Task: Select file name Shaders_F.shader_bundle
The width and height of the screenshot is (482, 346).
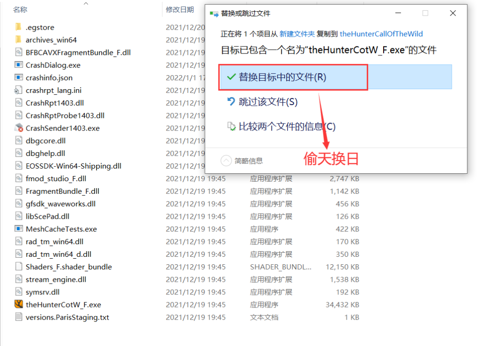Action: click(69, 267)
